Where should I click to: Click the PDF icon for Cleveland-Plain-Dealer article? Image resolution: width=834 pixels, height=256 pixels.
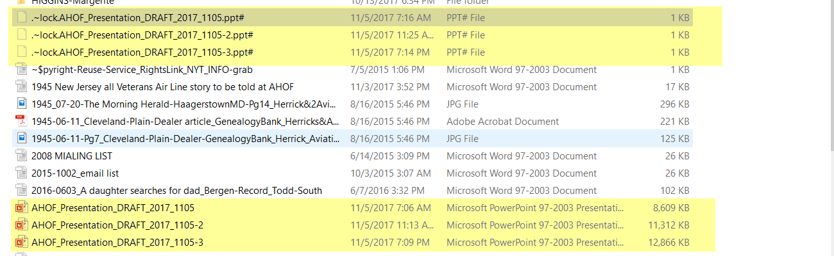pos(21,121)
